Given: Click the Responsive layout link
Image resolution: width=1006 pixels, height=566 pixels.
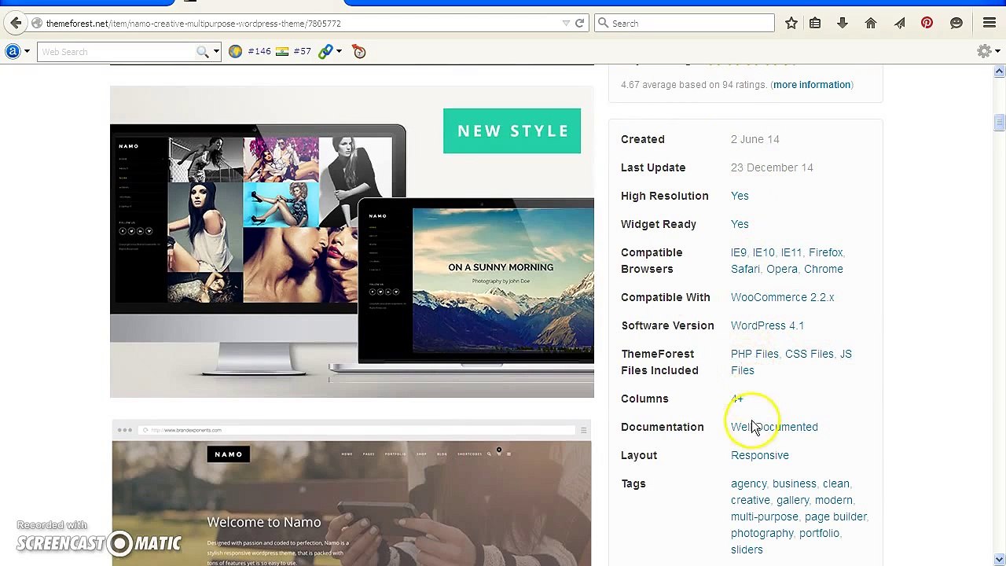Looking at the screenshot, I should tap(759, 455).
